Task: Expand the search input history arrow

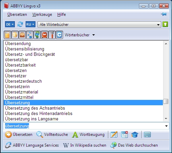Action: click(166, 126)
